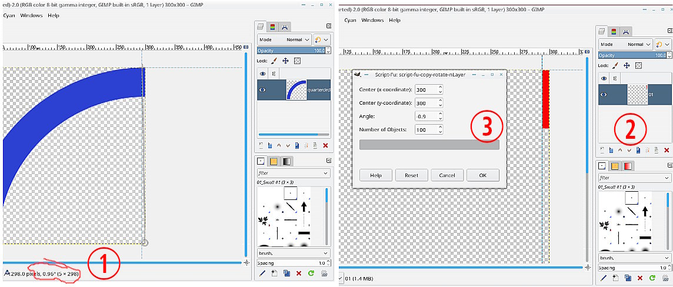This screenshot has width=673, height=287.
Task: Toggle lock position and size in right window
Action: point(627,66)
